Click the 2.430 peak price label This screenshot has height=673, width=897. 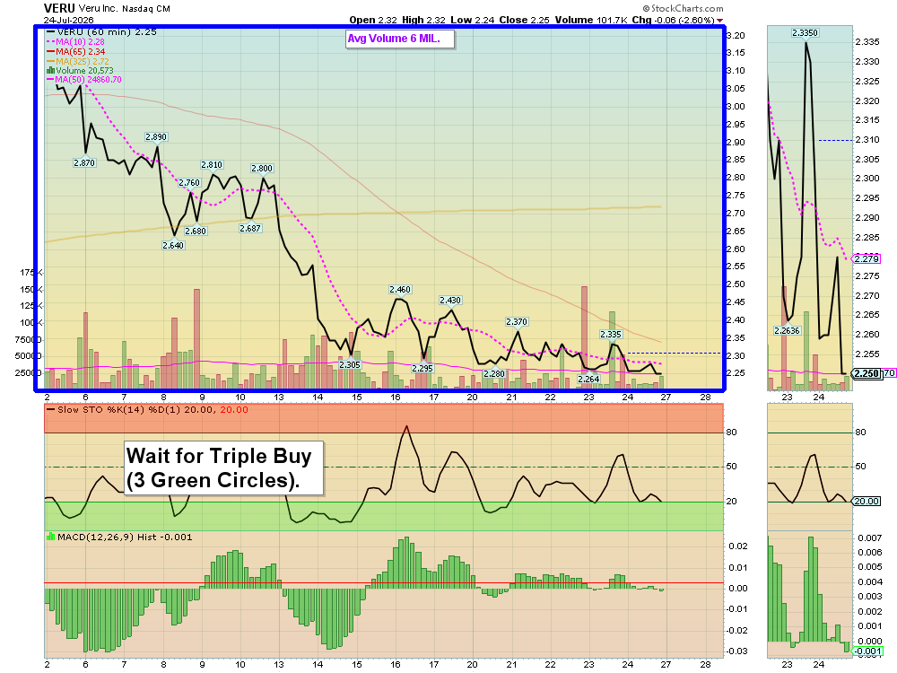[450, 300]
